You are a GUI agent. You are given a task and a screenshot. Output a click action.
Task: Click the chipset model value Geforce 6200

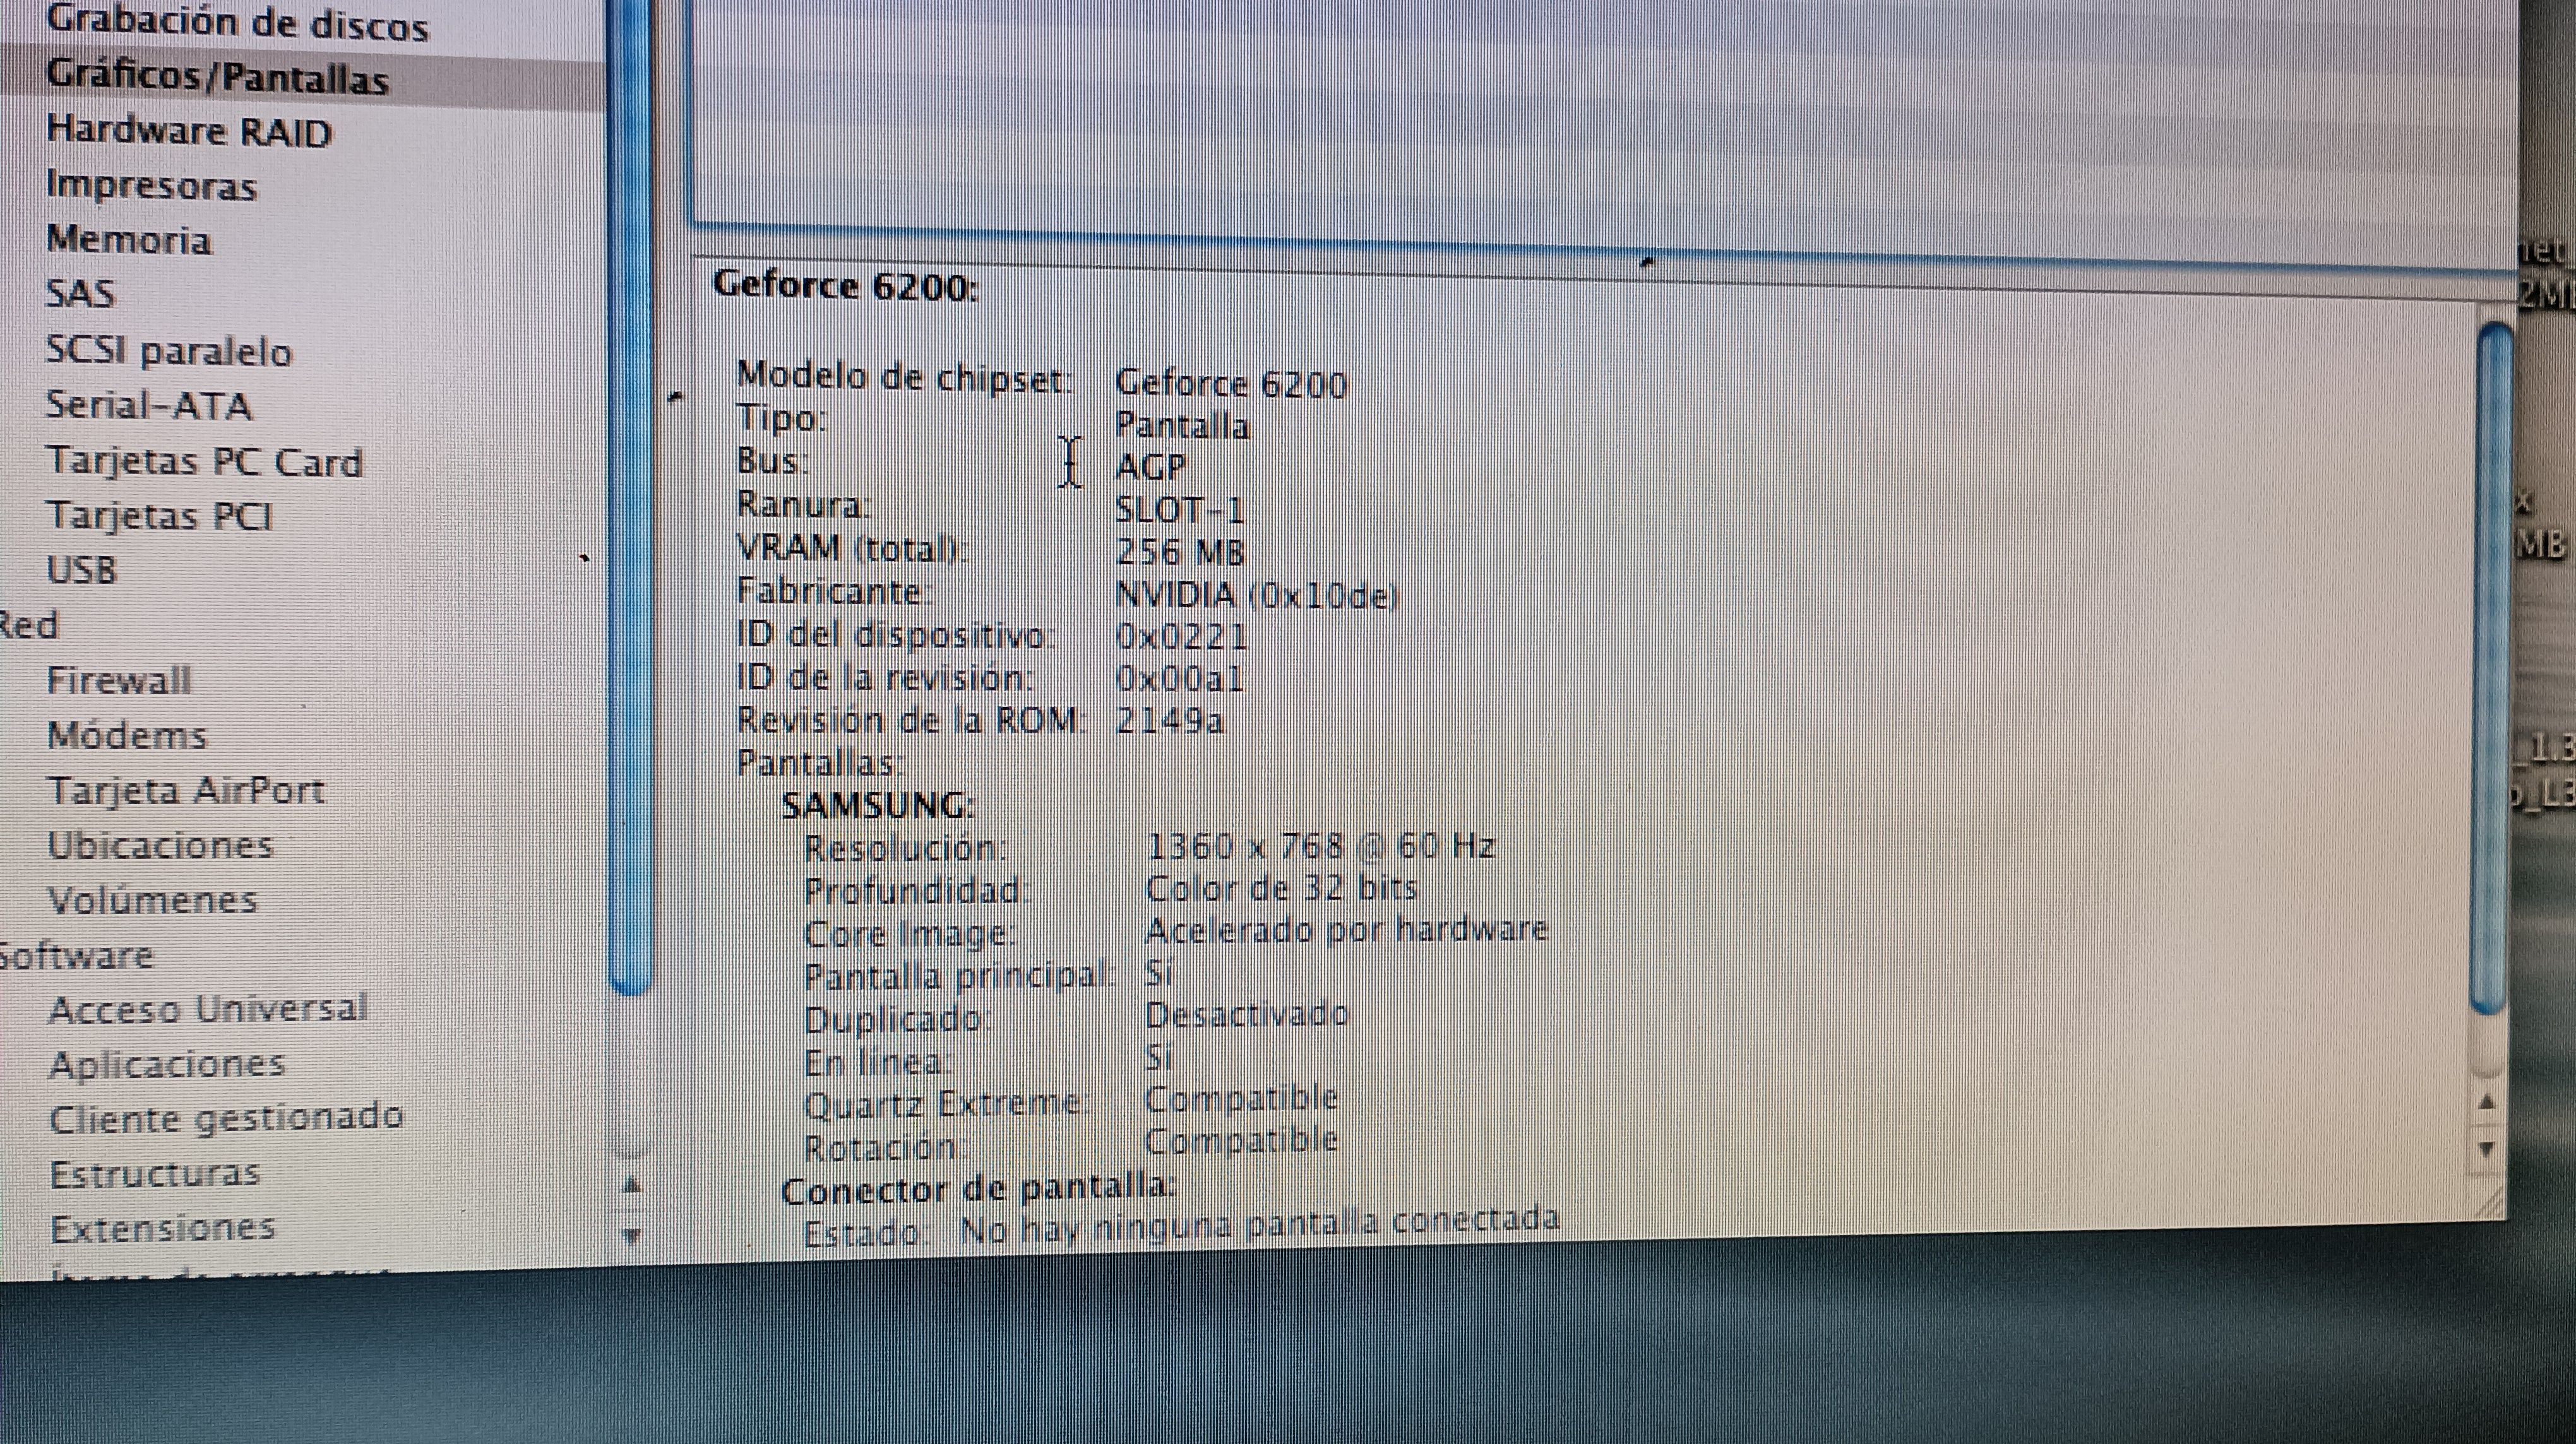[x=1231, y=384]
